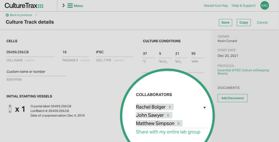Click the hamburger Menu icon
The height and width of the screenshot is (142, 279).
pos(70,6)
